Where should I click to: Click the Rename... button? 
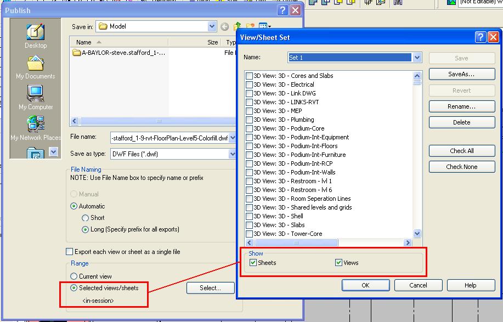click(x=462, y=106)
